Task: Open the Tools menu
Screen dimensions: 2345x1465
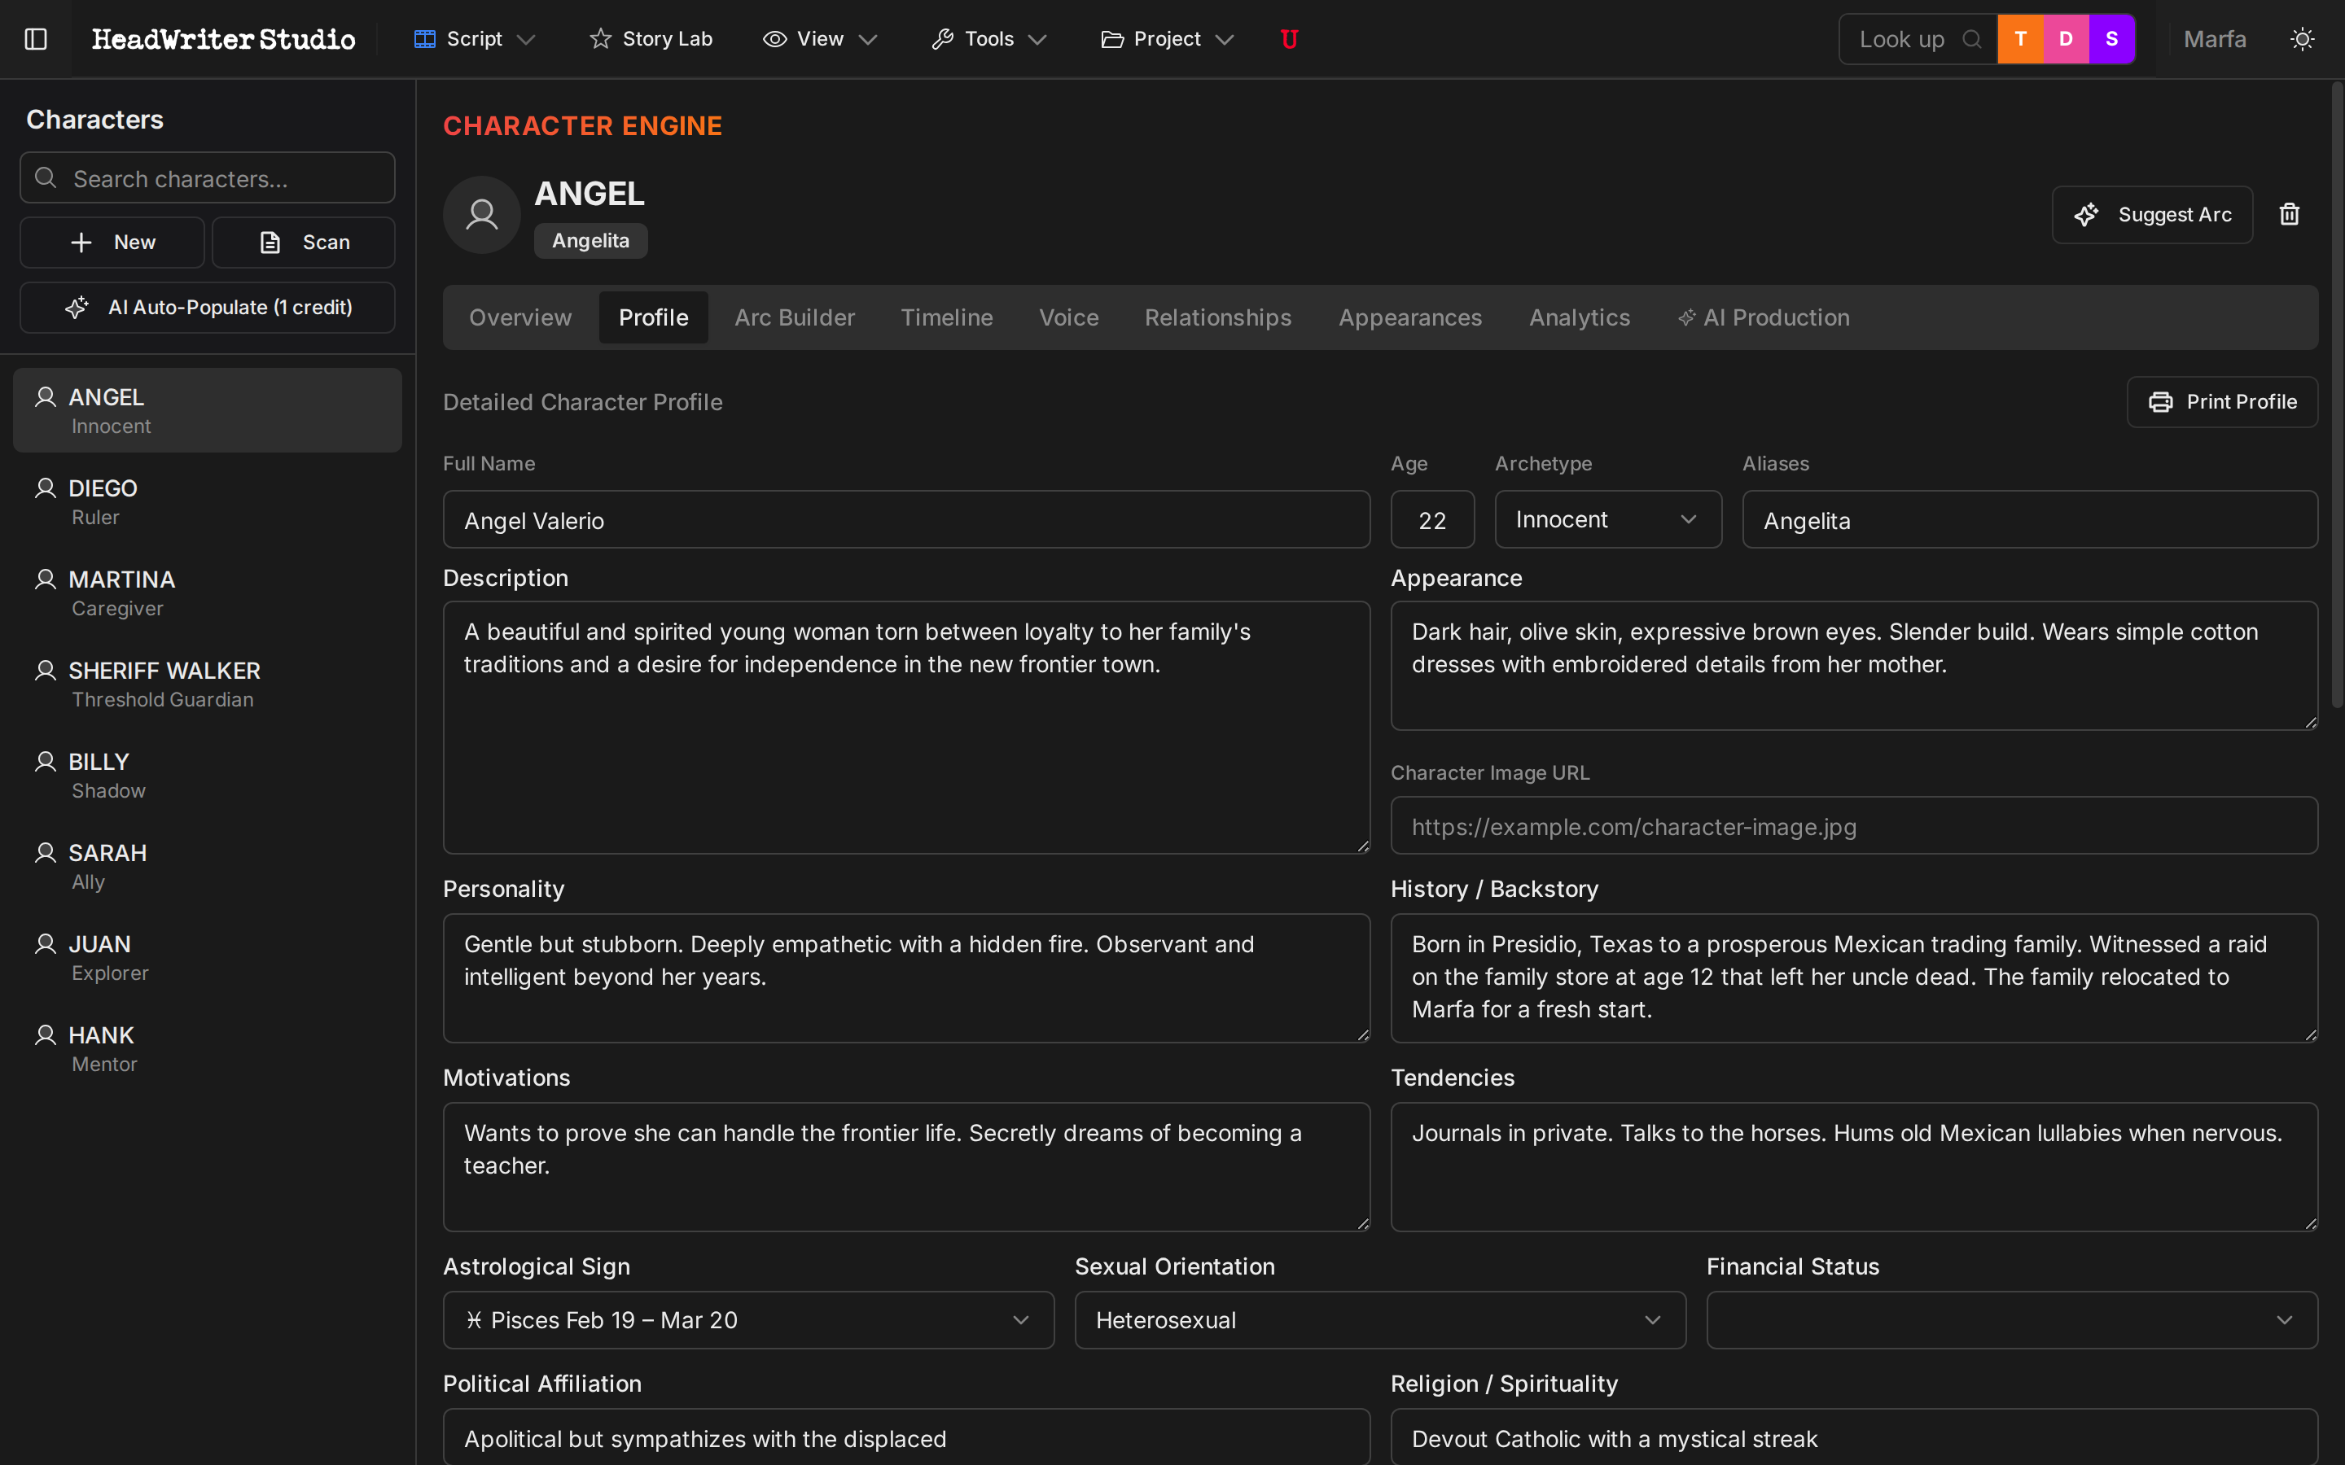Action: pyautogui.click(x=989, y=39)
